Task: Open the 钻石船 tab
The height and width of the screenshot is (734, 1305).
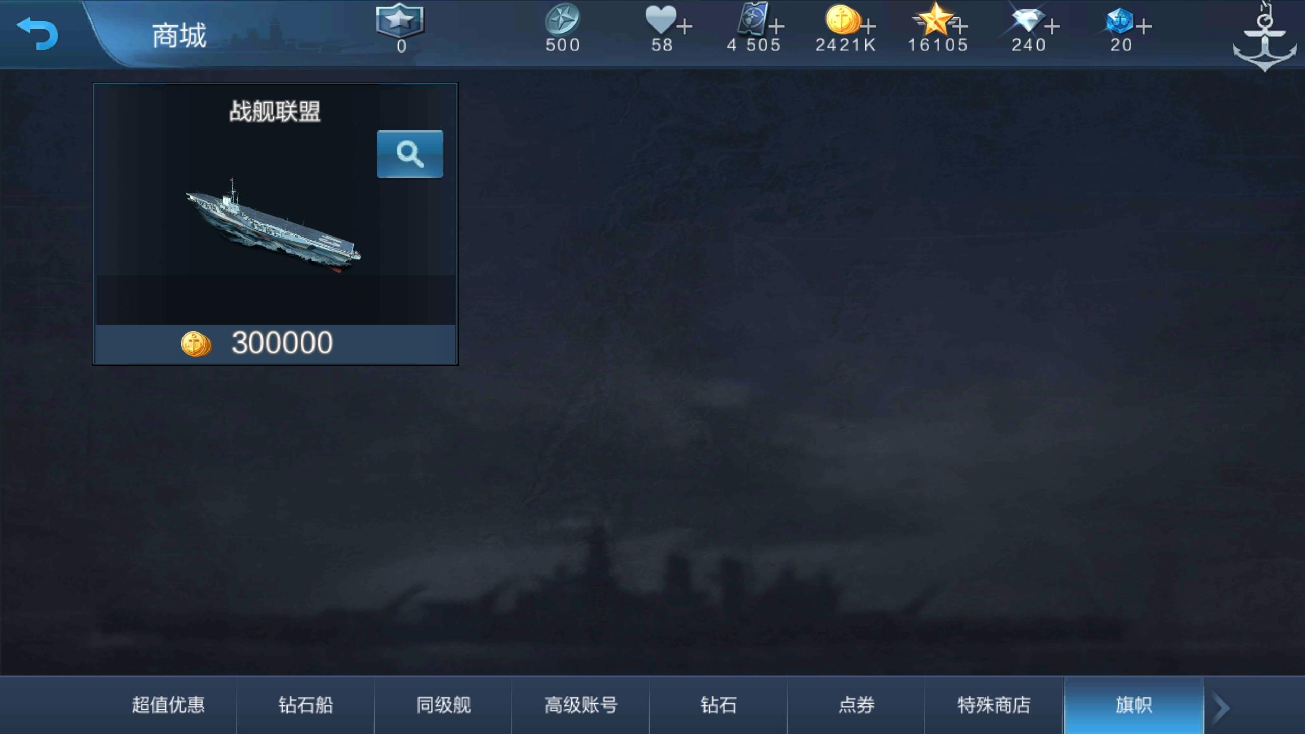Action: pyautogui.click(x=306, y=705)
